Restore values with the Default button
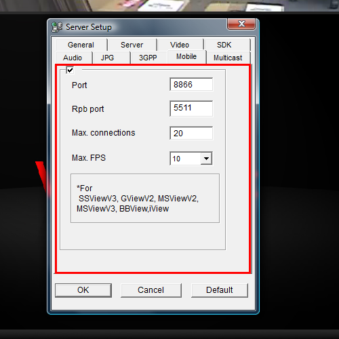The height and width of the screenshot is (339, 339). (220, 290)
